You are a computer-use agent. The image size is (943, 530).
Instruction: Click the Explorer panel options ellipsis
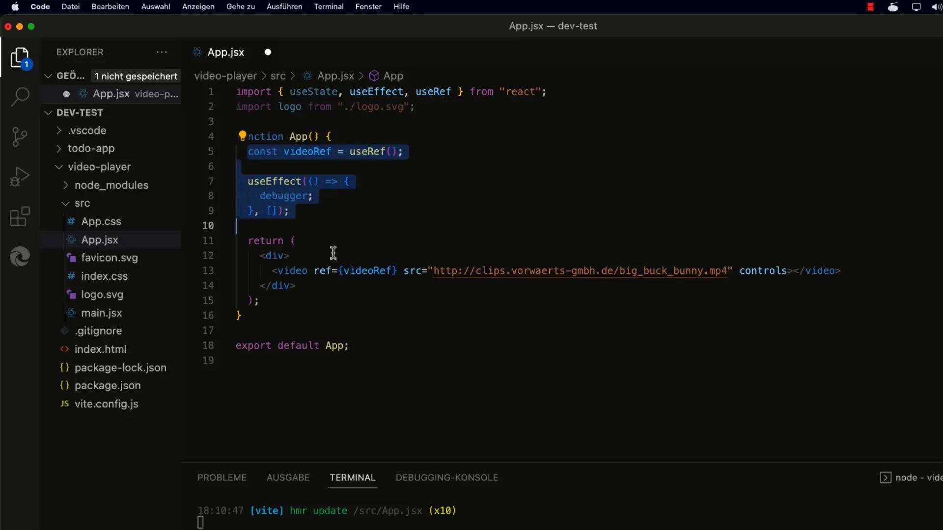[x=162, y=52]
